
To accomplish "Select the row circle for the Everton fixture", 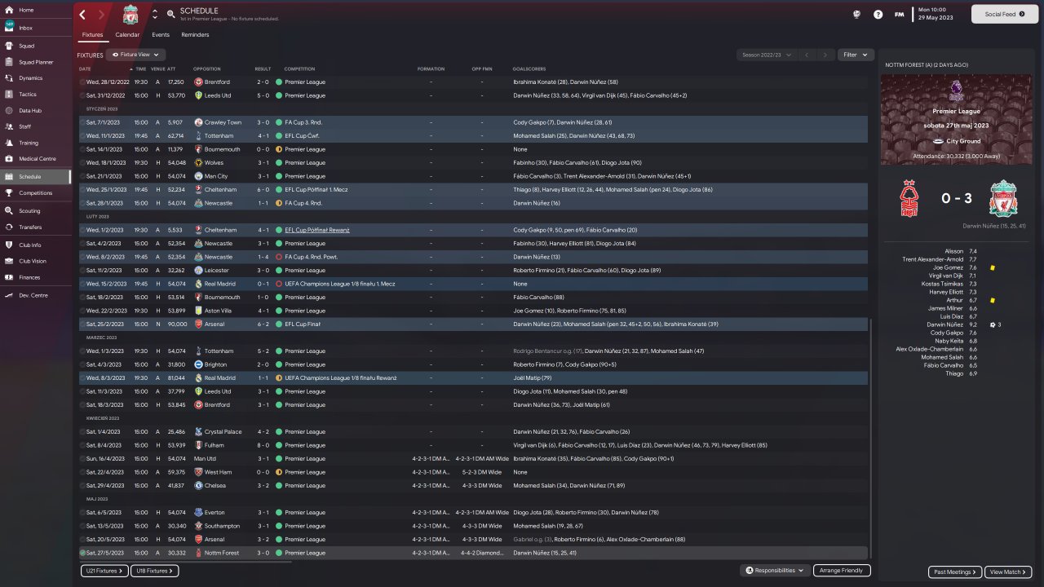I will pyautogui.click(x=82, y=513).
